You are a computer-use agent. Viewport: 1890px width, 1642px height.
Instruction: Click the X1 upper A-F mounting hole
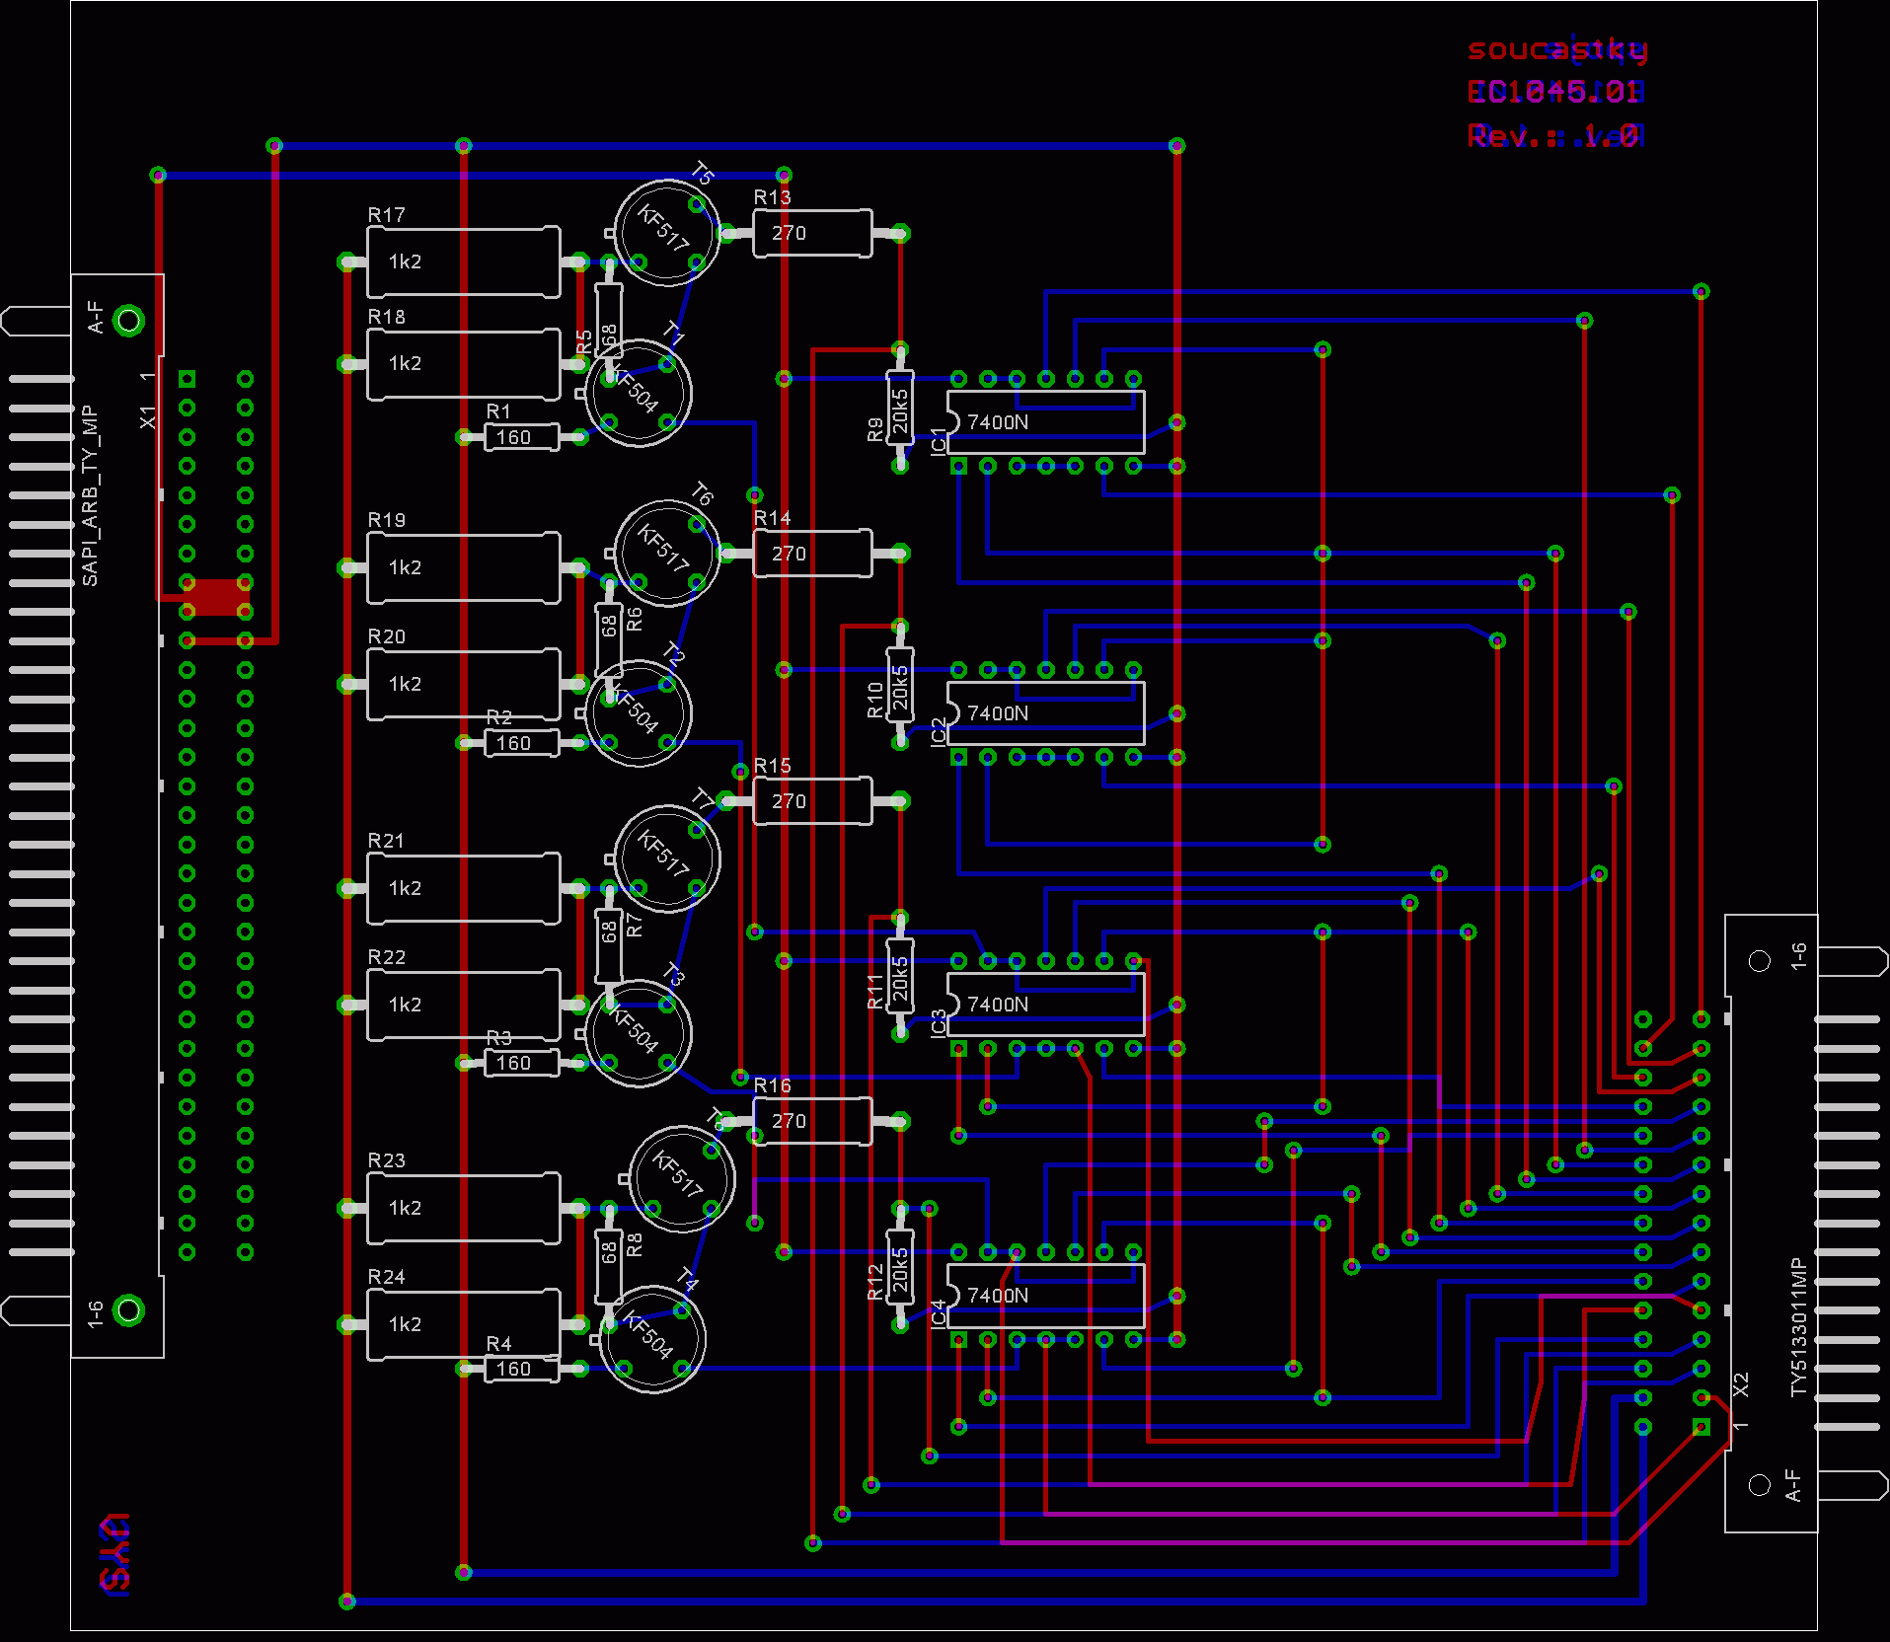[128, 321]
